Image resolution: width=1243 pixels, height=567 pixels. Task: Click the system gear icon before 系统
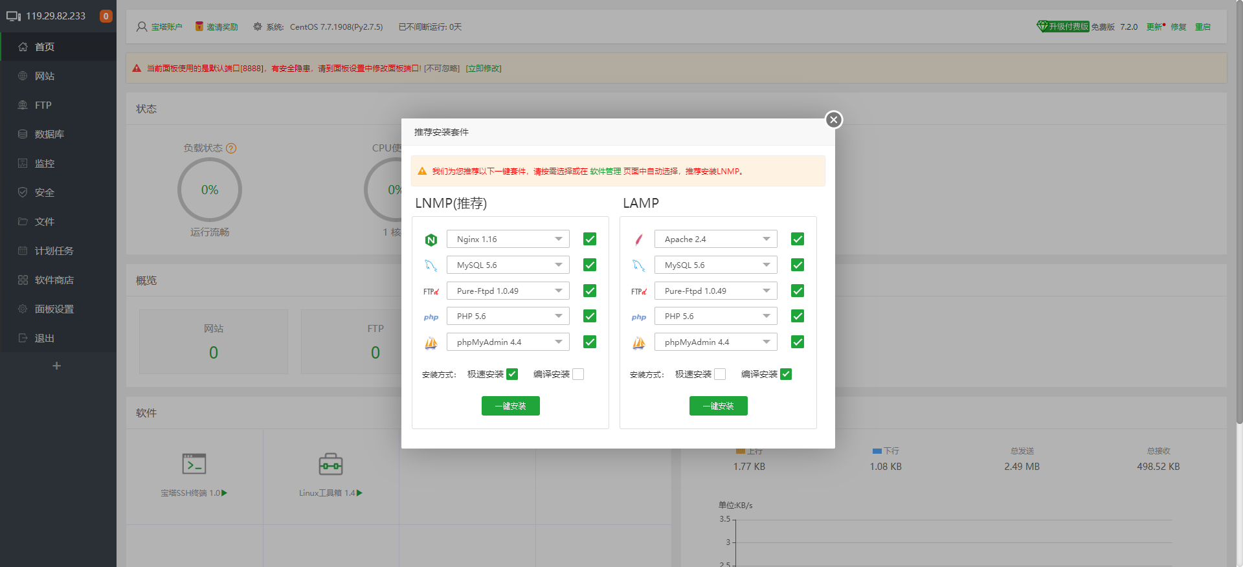[x=258, y=27]
